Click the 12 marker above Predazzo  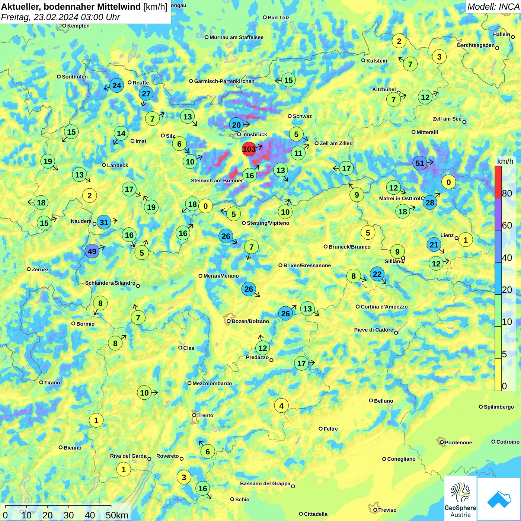coord(263,348)
